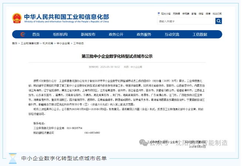The image size is (242, 166).
Task: Click the 微信 link in header
Action: click(x=201, y=14)
